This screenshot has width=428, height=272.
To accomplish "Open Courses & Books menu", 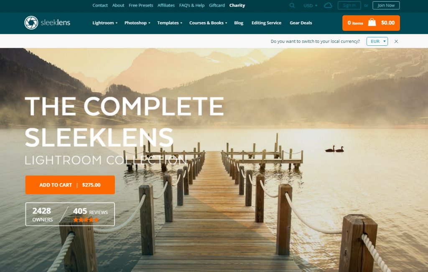I will coord(208,23).
